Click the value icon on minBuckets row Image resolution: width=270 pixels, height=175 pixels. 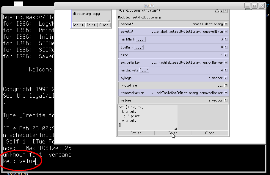pos(226,70)
